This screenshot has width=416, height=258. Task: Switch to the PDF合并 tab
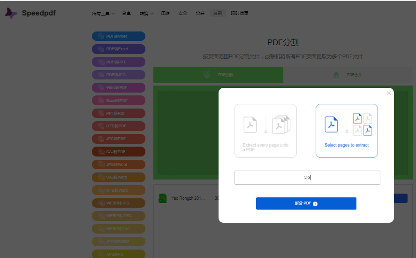tap(348, 75)
